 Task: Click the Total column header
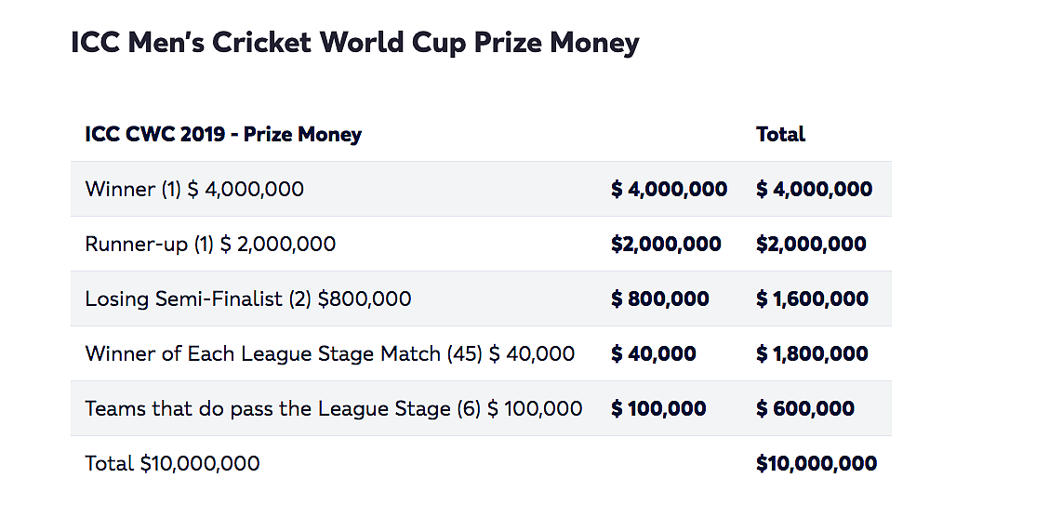coord(781,135)
